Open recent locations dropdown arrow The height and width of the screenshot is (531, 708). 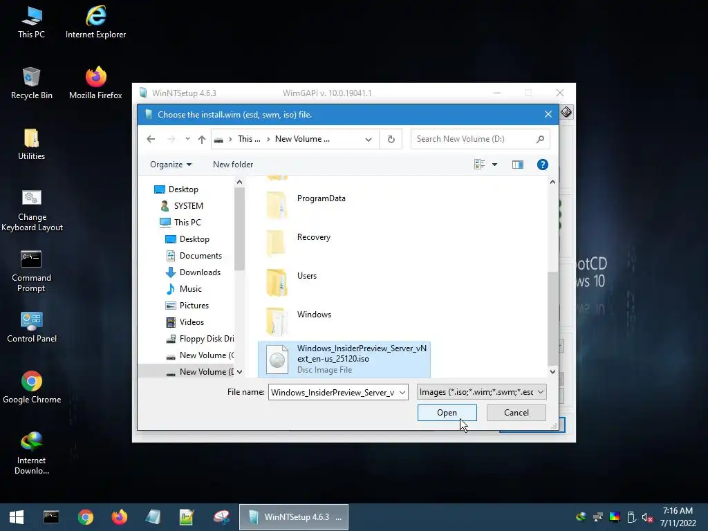click(187, 139)
